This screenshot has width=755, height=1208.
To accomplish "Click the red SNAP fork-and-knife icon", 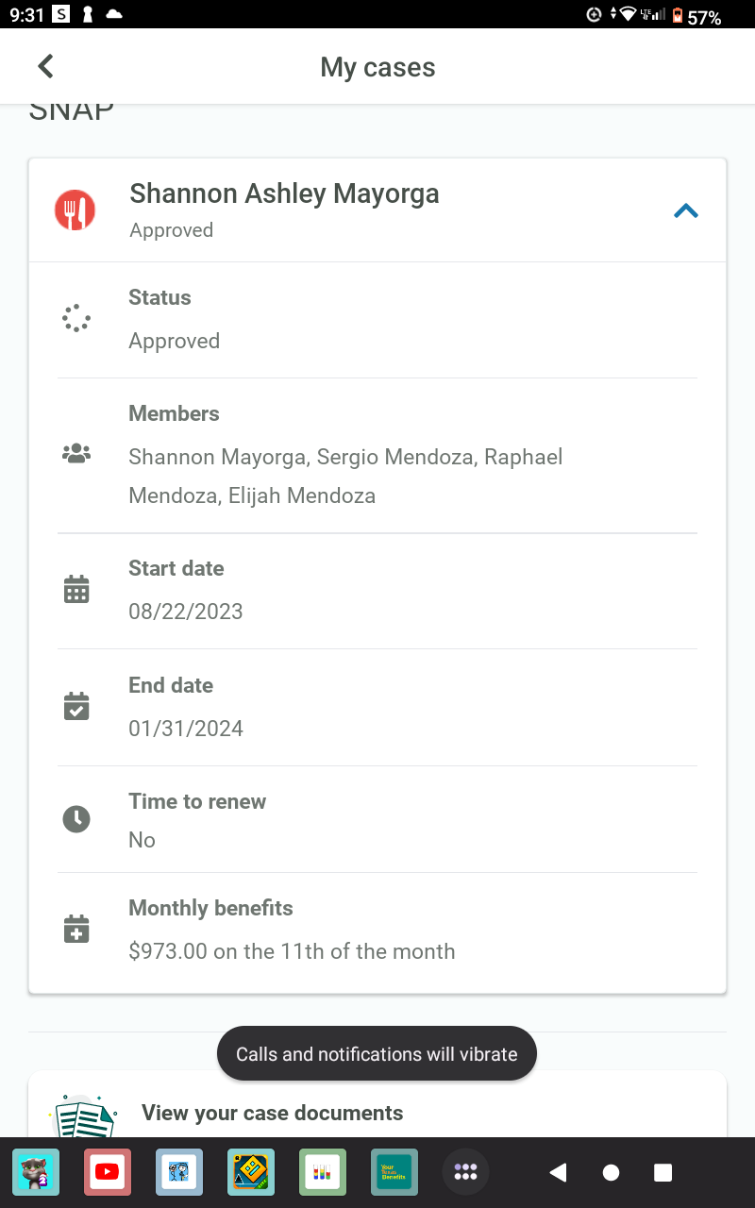I will tap(75, 210).
